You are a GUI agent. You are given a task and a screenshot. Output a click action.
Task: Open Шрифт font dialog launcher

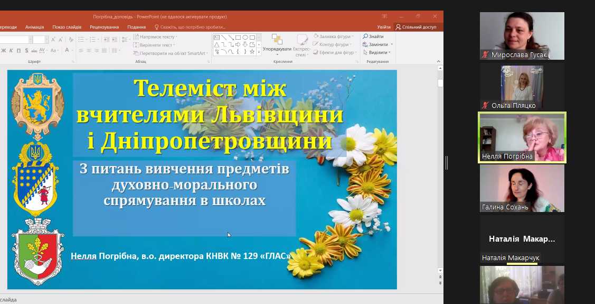tap(73, 61)
